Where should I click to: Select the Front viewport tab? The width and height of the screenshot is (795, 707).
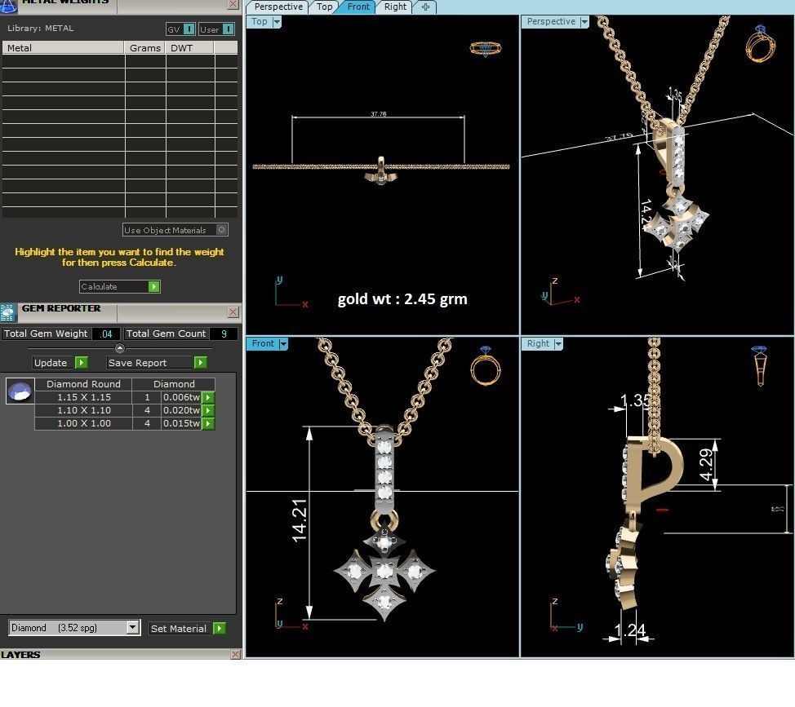click(x=358, y=7)
